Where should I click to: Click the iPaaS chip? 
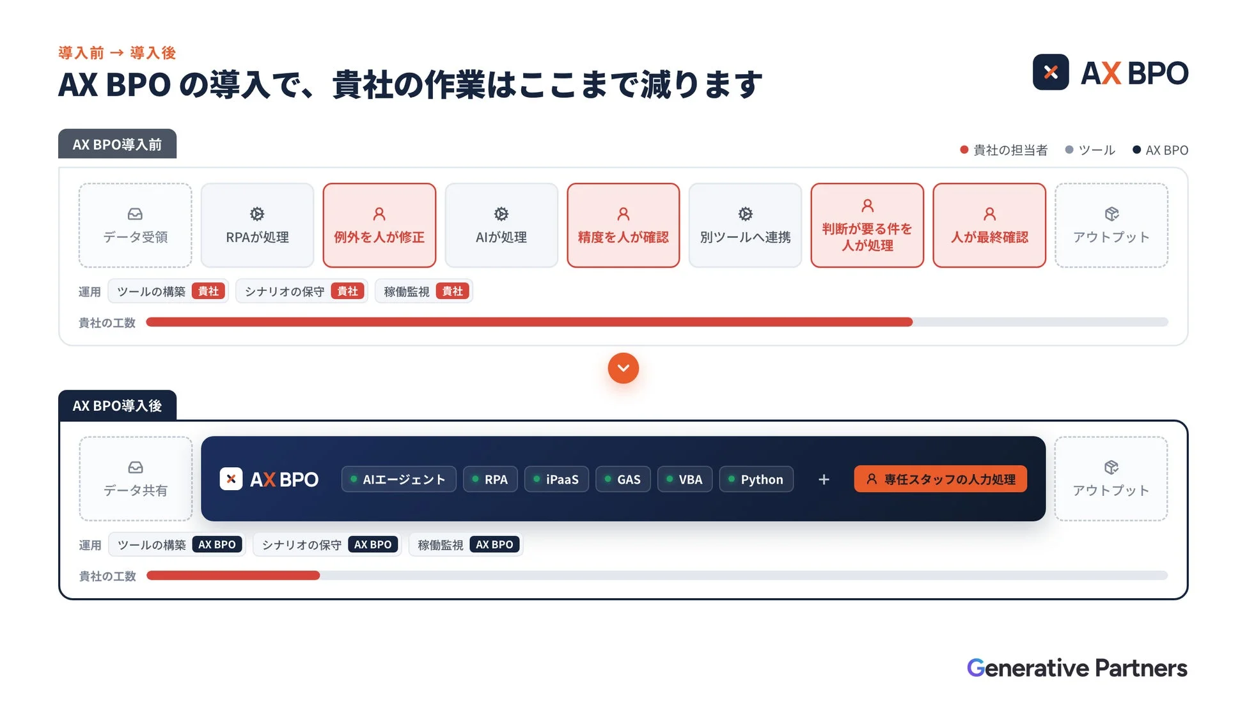pyautogui.click(x=556, y=479)
